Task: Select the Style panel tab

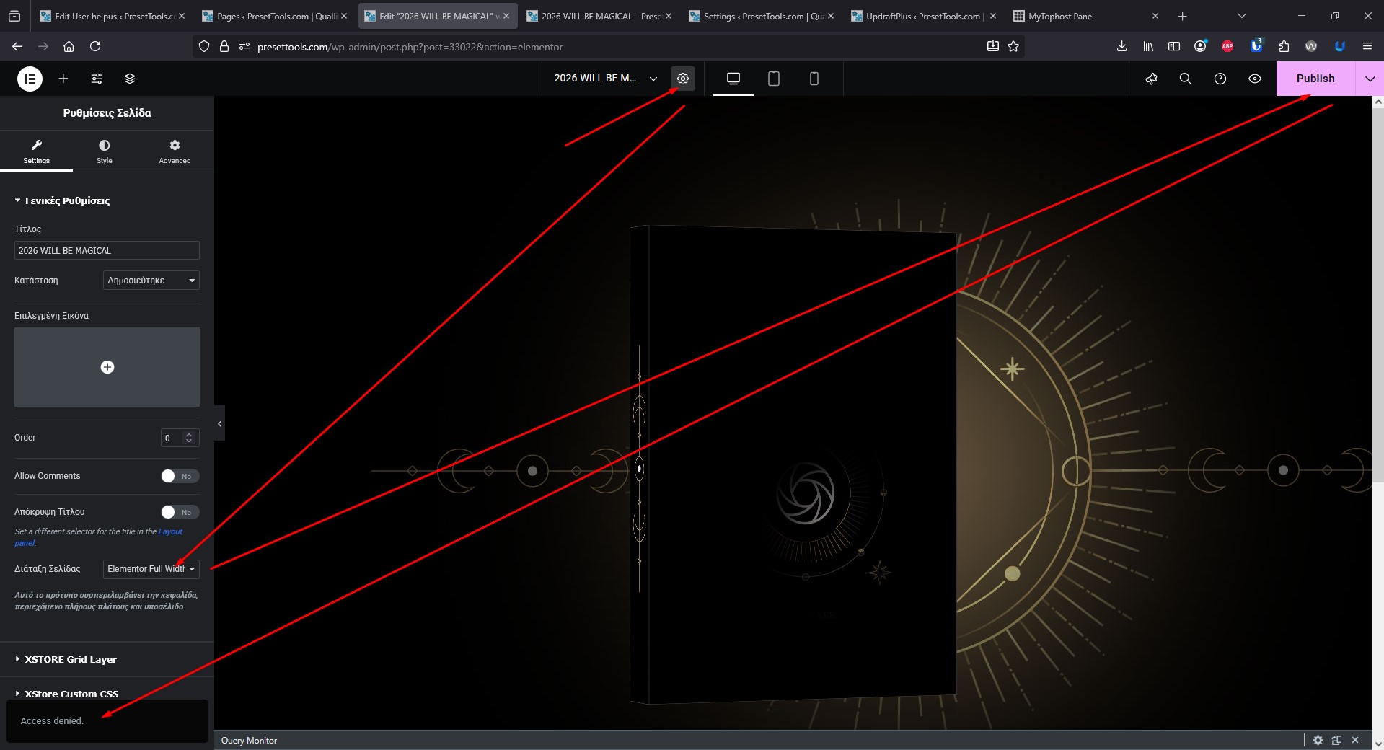Action: [105, 151]
